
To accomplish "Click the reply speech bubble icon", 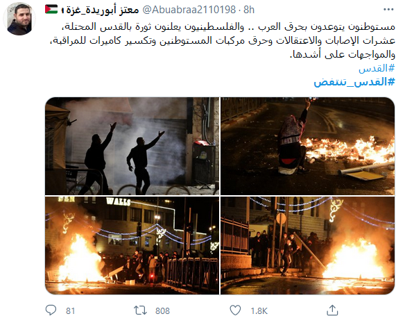I will pyautogui.click(x=51, y=310).
